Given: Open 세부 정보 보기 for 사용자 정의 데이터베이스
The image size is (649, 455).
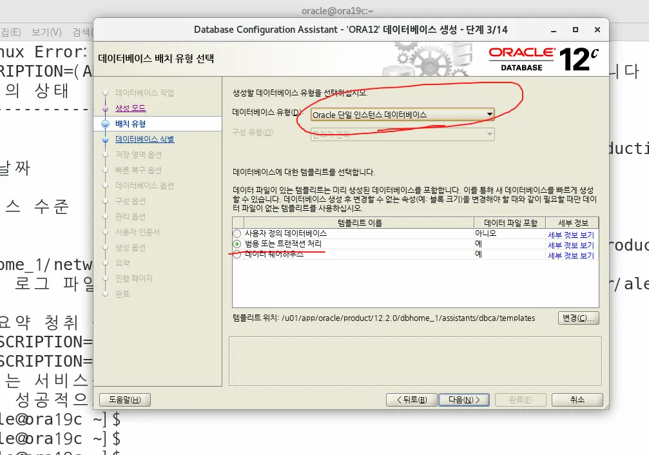Looking at the screenshot, I should (x=571, y=235).
